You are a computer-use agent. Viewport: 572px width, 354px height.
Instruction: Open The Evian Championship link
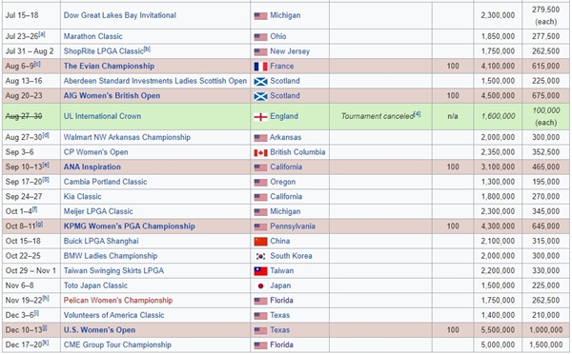point(109,66)
